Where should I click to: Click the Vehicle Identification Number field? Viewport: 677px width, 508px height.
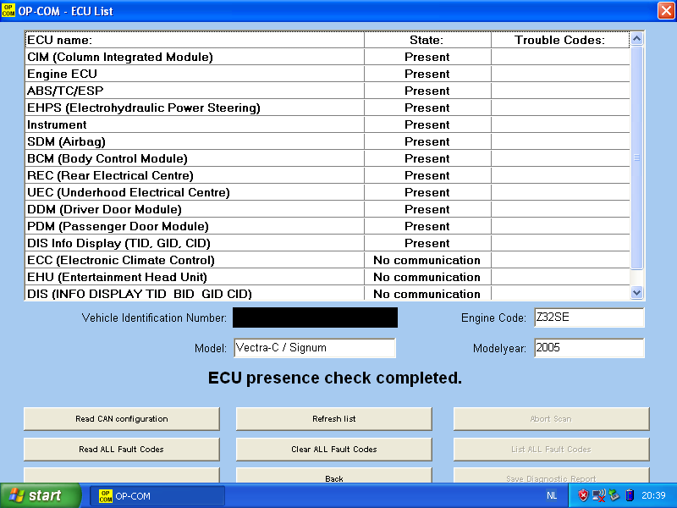[315, 317]
